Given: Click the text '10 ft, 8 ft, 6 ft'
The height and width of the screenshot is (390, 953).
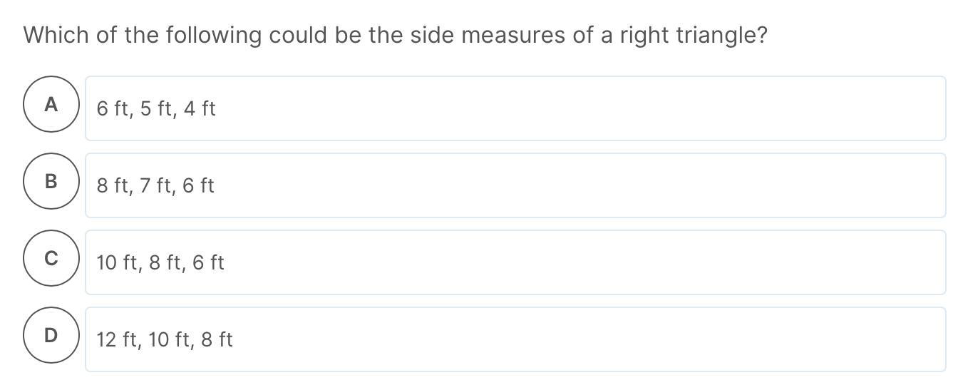Looking at the screenshot, I should coord(160,263).
